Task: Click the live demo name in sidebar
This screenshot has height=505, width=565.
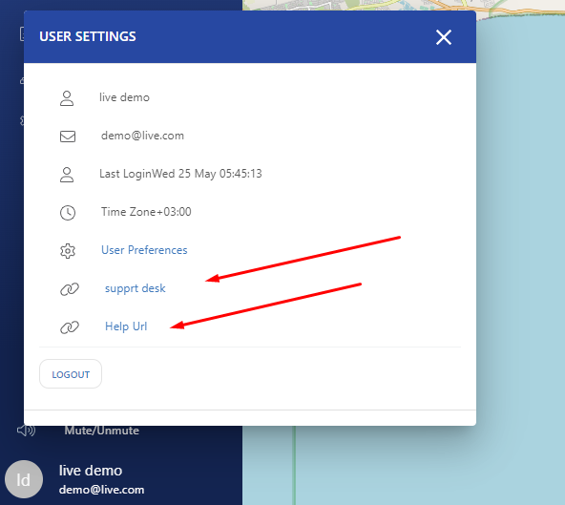Action: [x=91, y=471]
